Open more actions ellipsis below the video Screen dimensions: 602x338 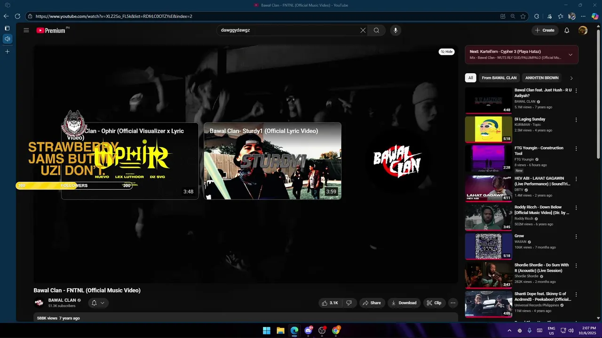pos(453,303)
